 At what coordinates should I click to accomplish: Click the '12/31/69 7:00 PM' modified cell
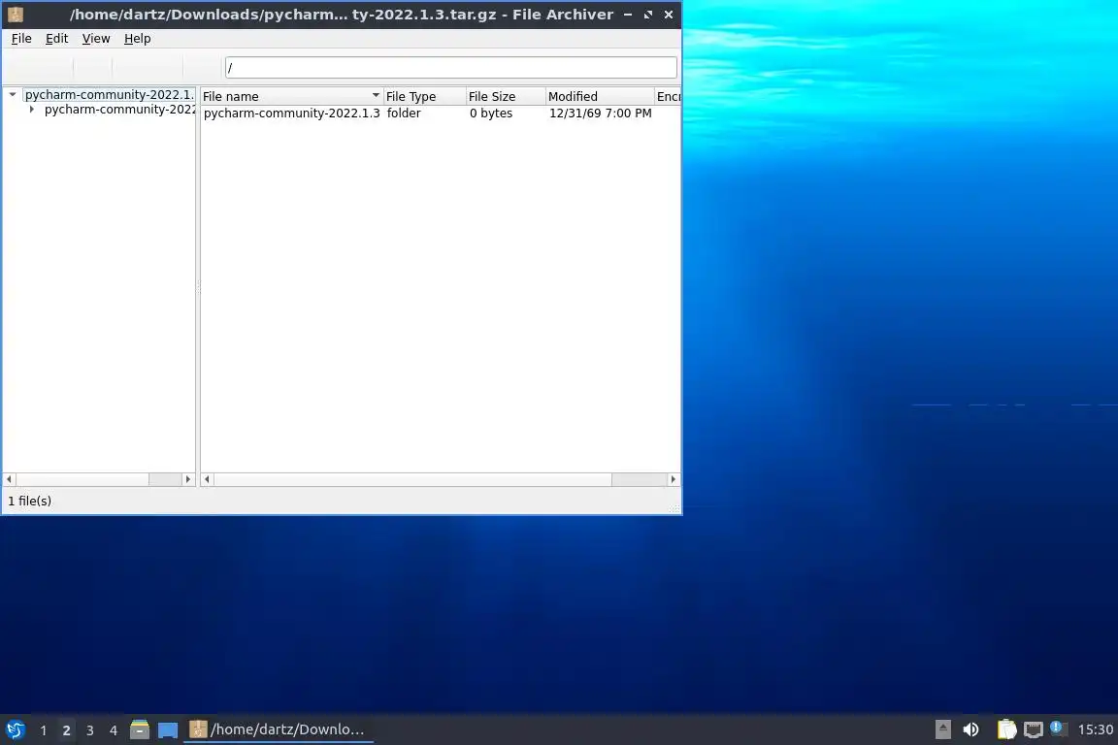600,113
